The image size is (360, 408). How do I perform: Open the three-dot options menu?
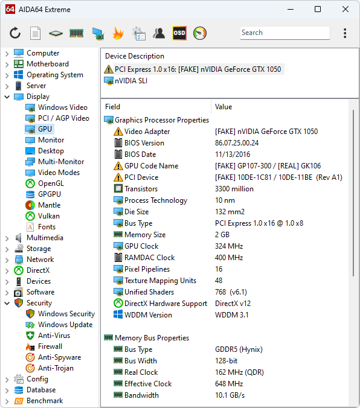(345, 33)
